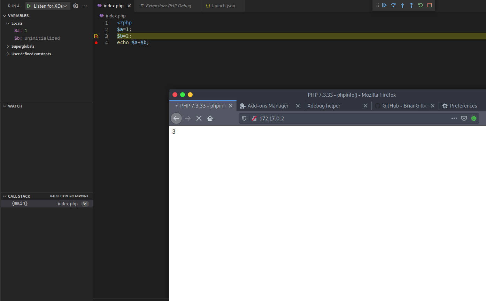Image resolution: width=486 pixels, height=301 pixels.
Task: Close the index.php editor tab
Action: click(130, 6)
